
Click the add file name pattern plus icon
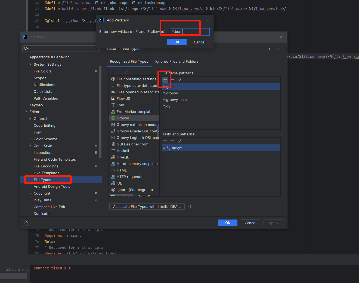[165, 80]
